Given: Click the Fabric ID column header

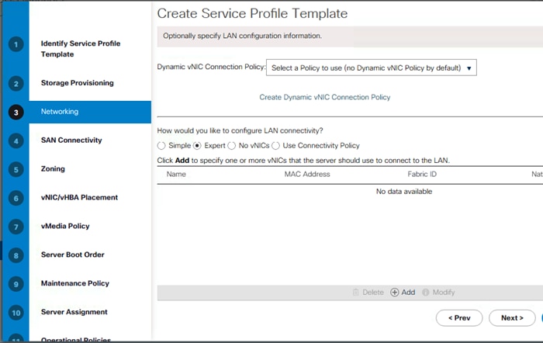Looking at the screenshot, I should 422,175.
